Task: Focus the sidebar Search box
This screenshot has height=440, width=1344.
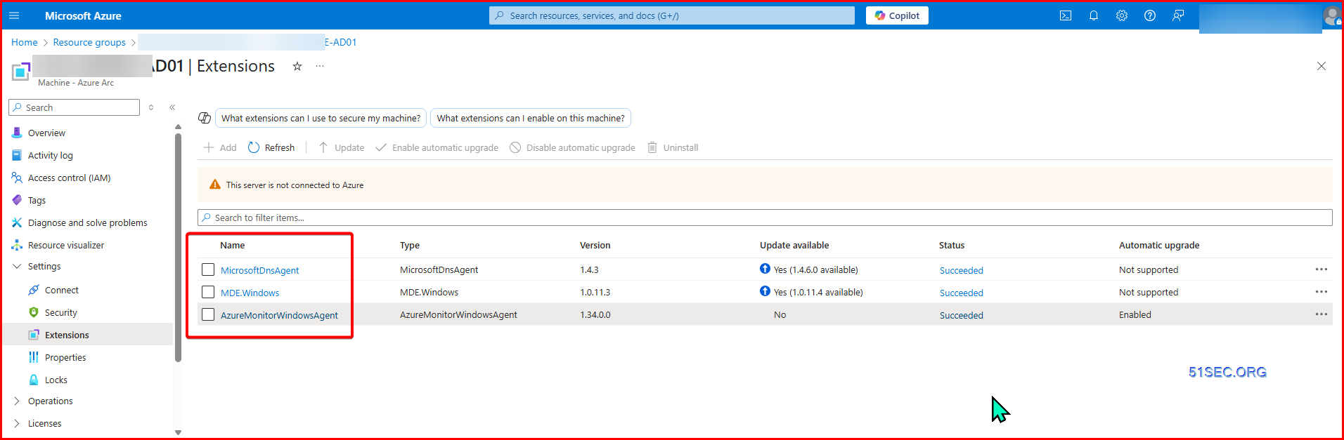Action: pyautogui.click(x=75, y=107)
